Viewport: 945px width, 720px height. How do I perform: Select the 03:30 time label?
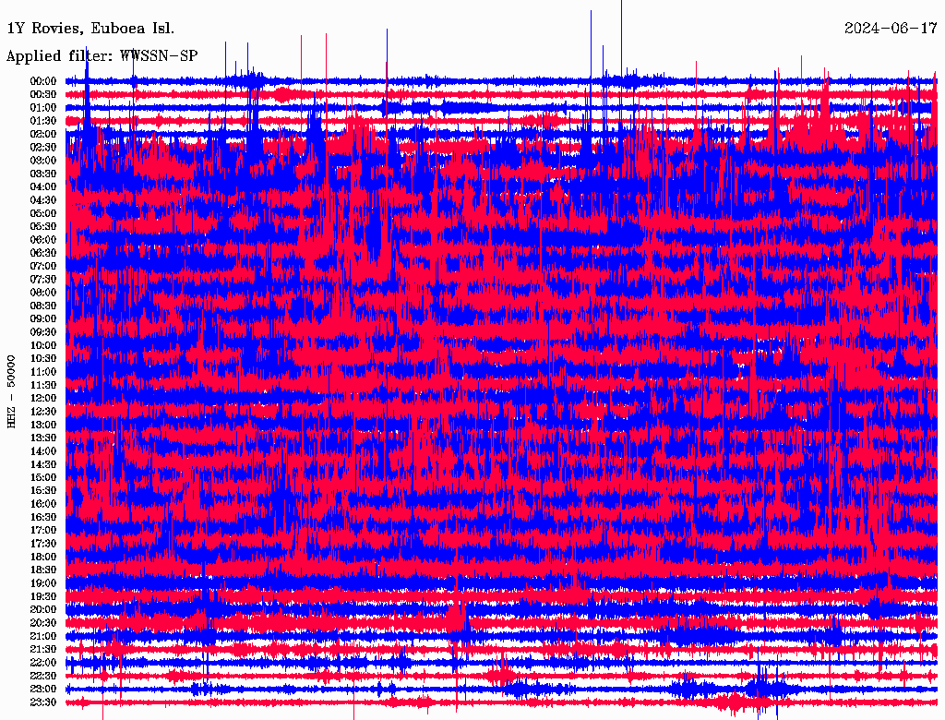click(x=43, y=174)
